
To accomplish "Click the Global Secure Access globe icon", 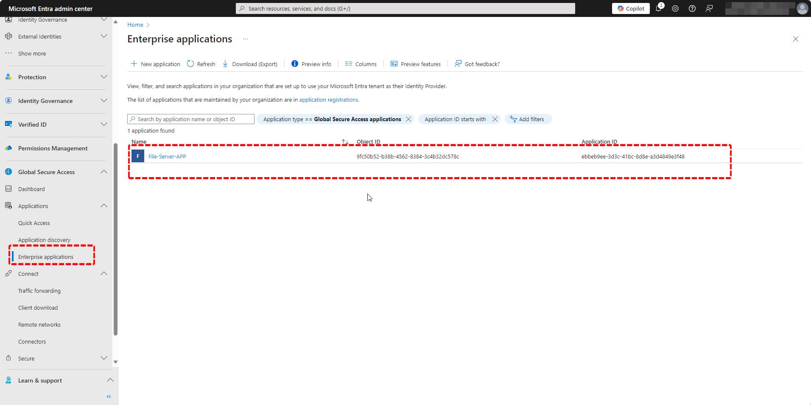I will pos(8,172).
